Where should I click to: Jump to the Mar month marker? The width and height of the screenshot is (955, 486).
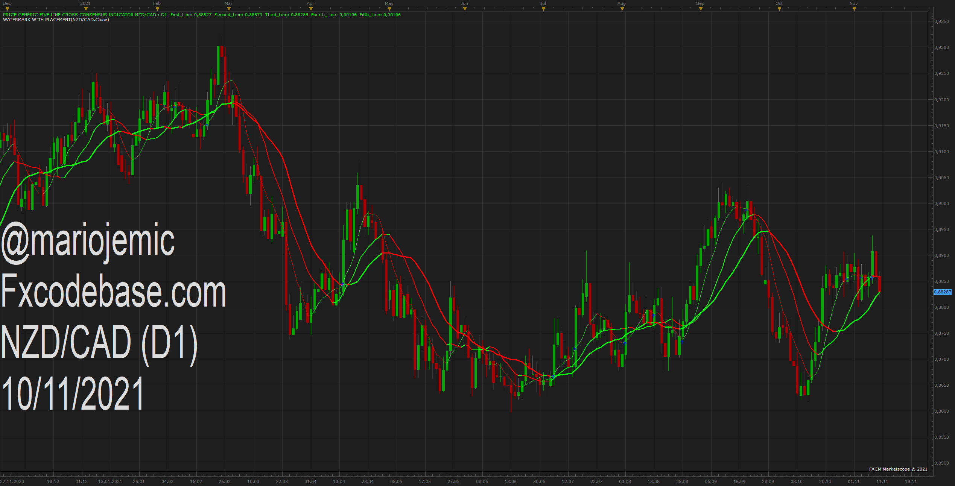(x=228, y=9)
